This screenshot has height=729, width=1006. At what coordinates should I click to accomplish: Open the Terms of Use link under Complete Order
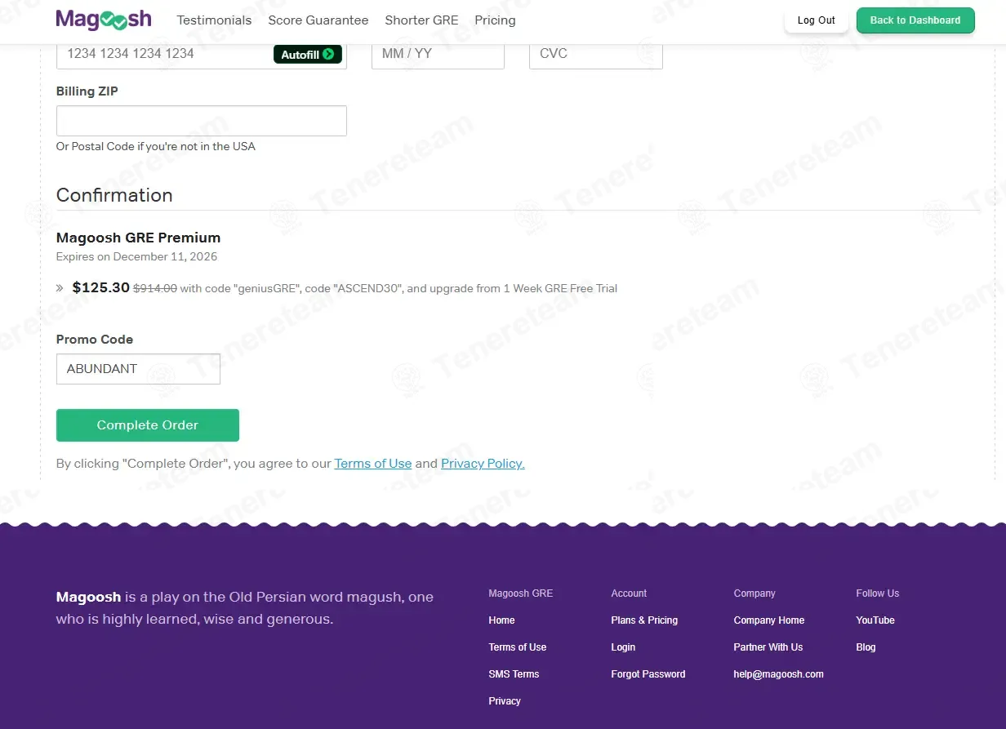(373, 464)
